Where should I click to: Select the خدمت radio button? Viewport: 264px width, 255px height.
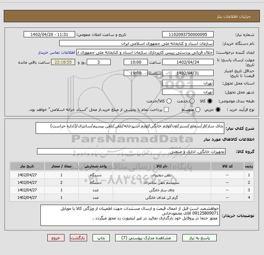(x=192, y=101)
